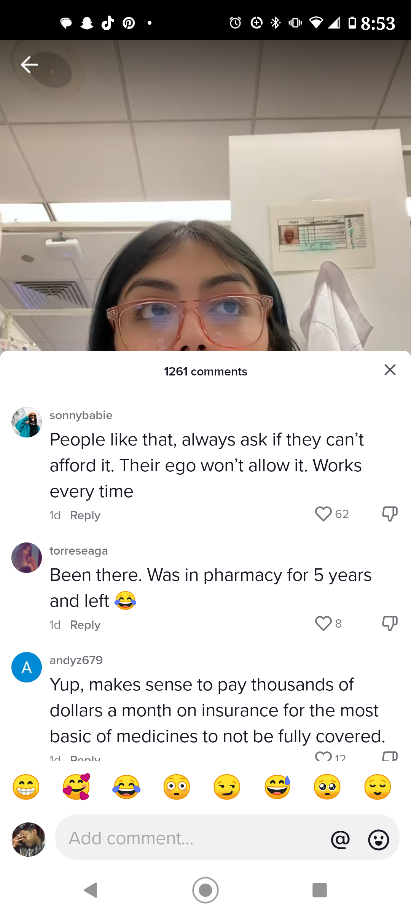Insert the hearts smiling face emoji
411x913 pixels.
[x=76, y=787]
